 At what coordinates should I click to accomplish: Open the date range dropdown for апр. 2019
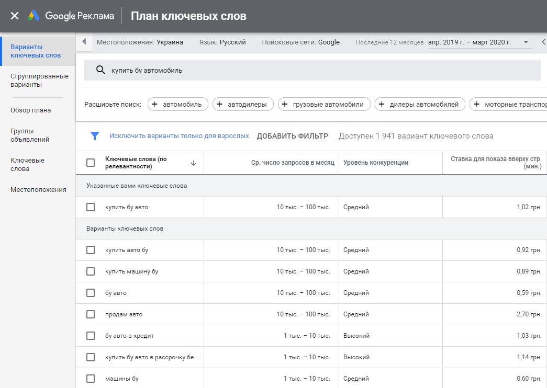tap(526, 42)
